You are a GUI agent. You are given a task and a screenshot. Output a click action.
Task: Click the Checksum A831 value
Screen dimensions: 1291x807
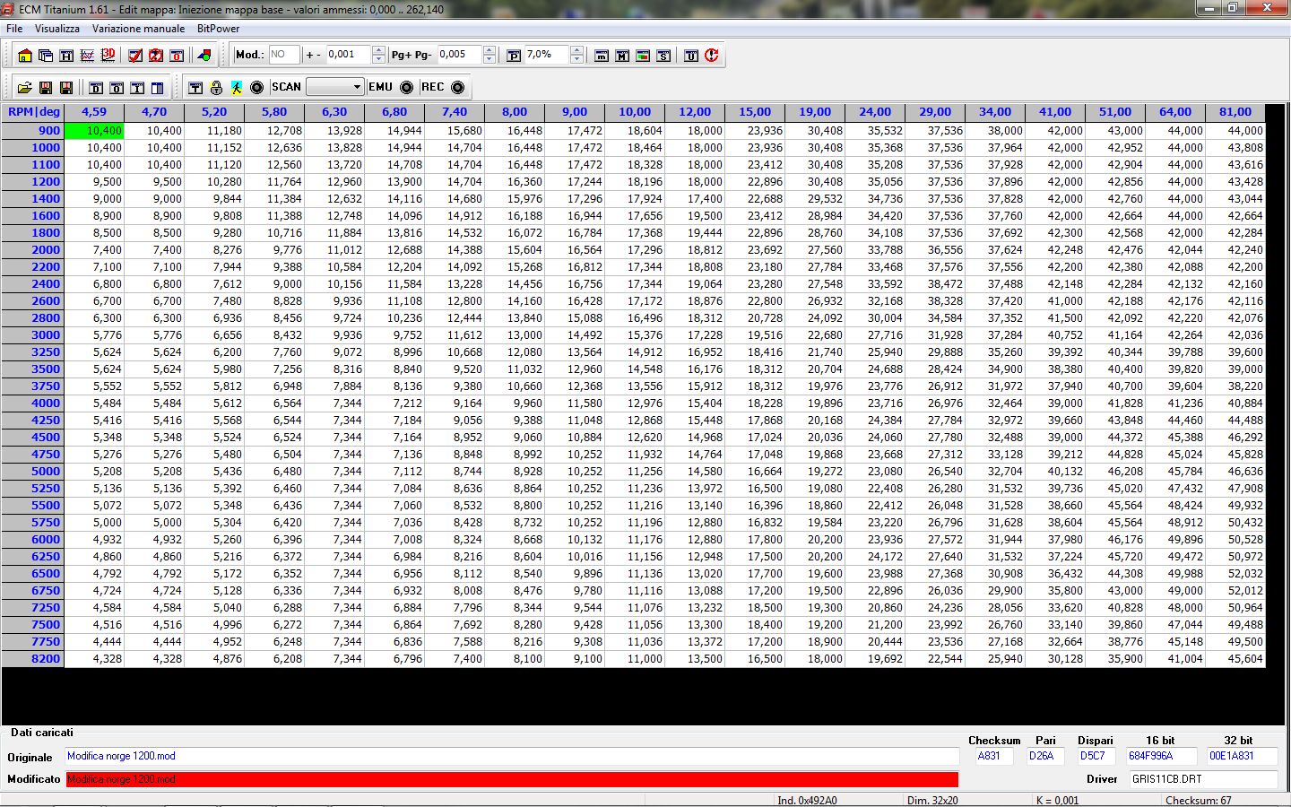coord(994,757)
